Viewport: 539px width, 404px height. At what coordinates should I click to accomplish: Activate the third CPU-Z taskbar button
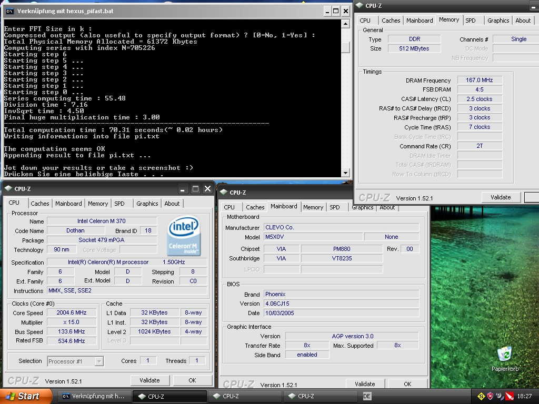point(320,396)
